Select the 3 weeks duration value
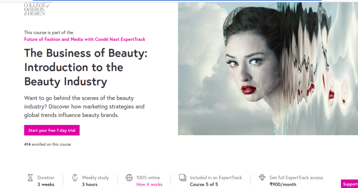The image size is (358, 188). 46,184
